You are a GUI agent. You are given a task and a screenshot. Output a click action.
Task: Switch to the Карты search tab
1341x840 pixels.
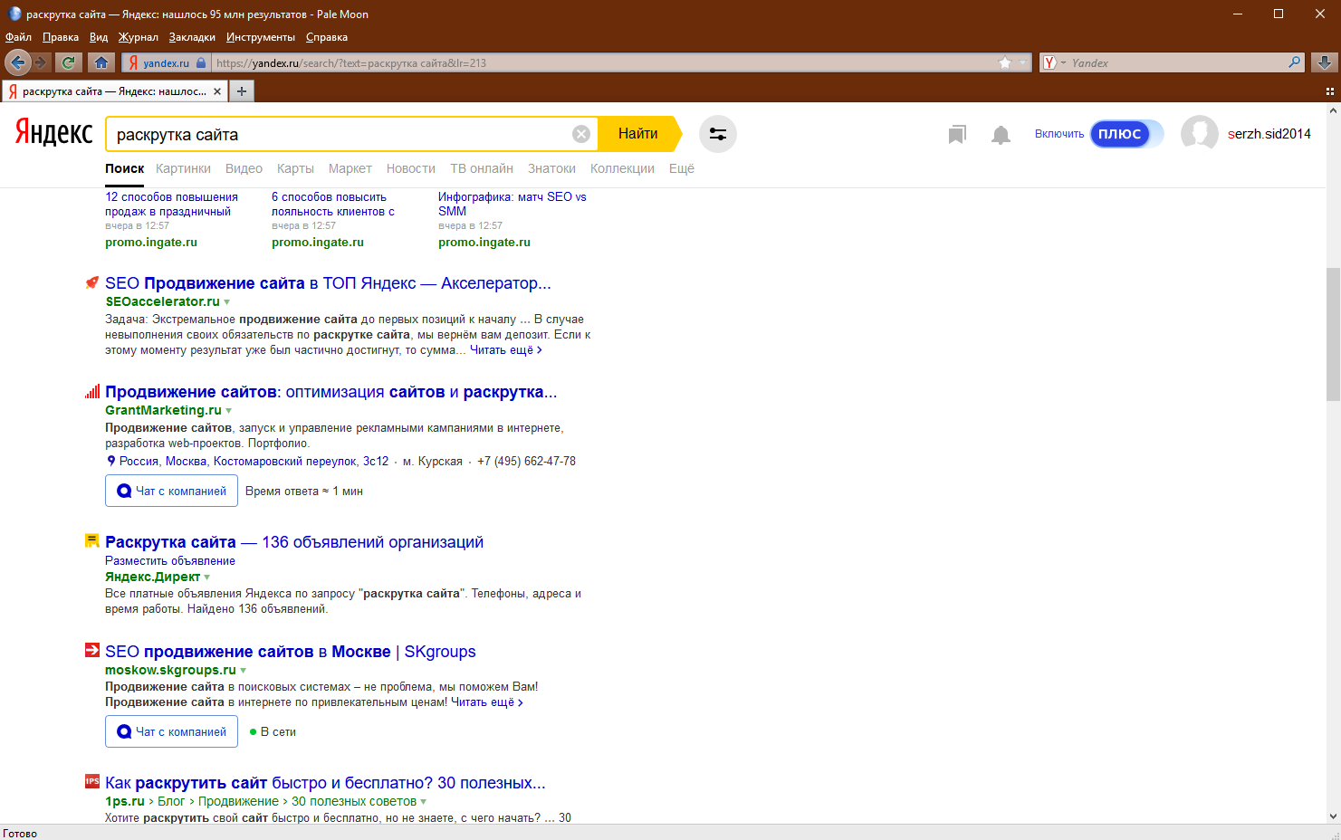pyautogui.click(x=295, y=168)
